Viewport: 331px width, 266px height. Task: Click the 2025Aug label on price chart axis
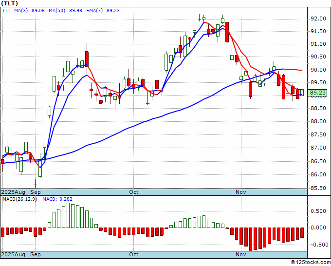pos(13,192)
